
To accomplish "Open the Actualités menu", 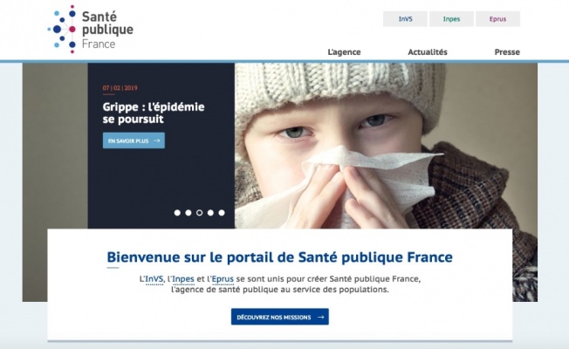I will tap(428, 52).
